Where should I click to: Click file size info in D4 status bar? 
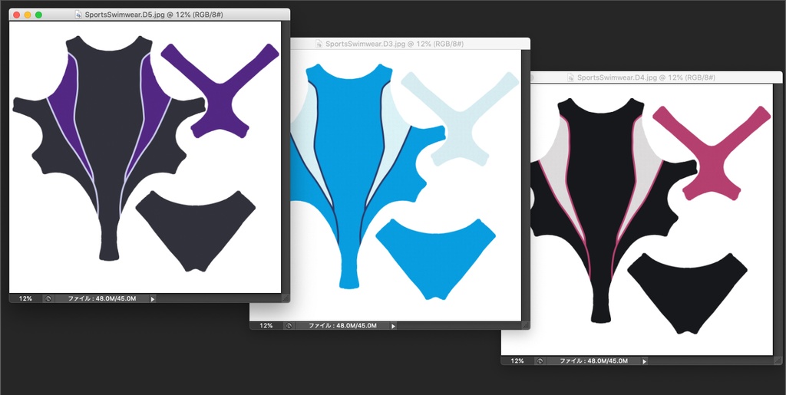pos(593,360)
